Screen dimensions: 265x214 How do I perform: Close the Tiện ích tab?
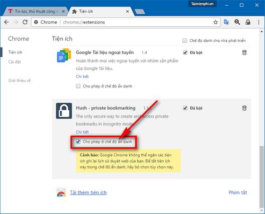127,12
